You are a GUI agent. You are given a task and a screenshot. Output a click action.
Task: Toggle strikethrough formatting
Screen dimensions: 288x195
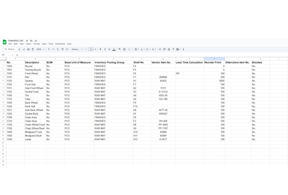[109, 49]
